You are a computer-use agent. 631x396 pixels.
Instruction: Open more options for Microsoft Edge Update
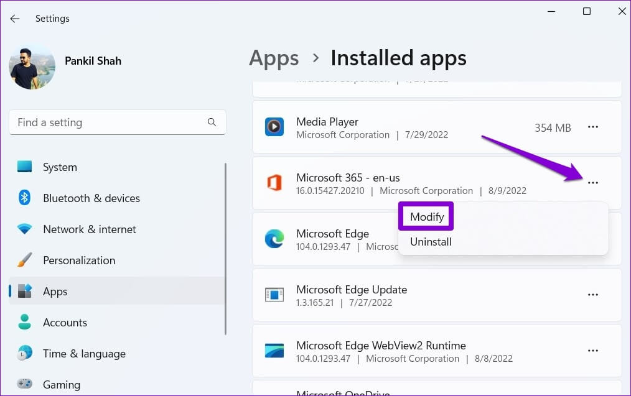[593, 295]
